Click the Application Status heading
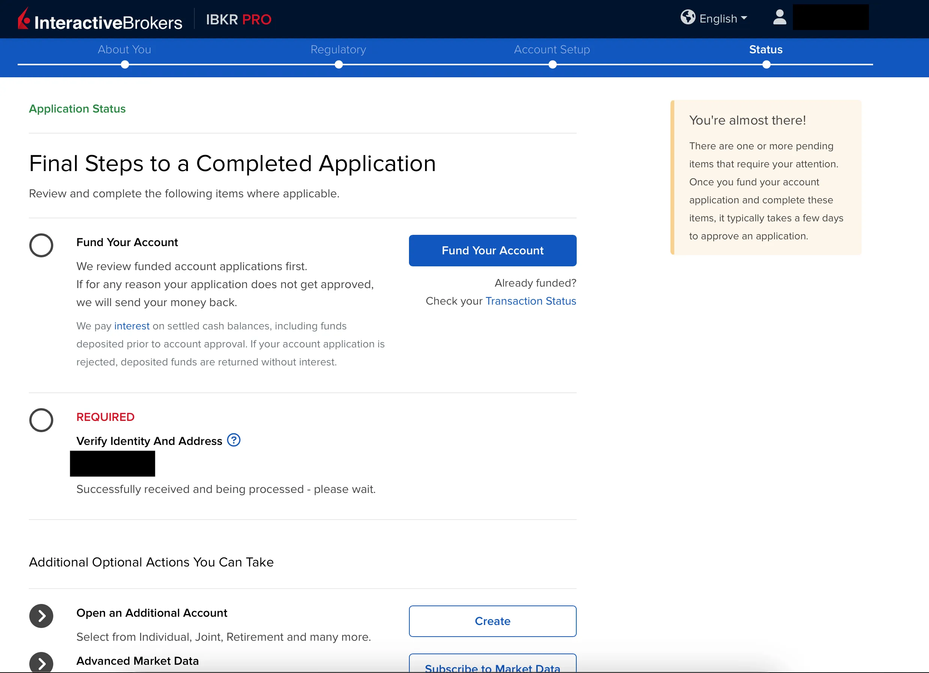Viewport: 929px width, 673px height. [77, 108]
